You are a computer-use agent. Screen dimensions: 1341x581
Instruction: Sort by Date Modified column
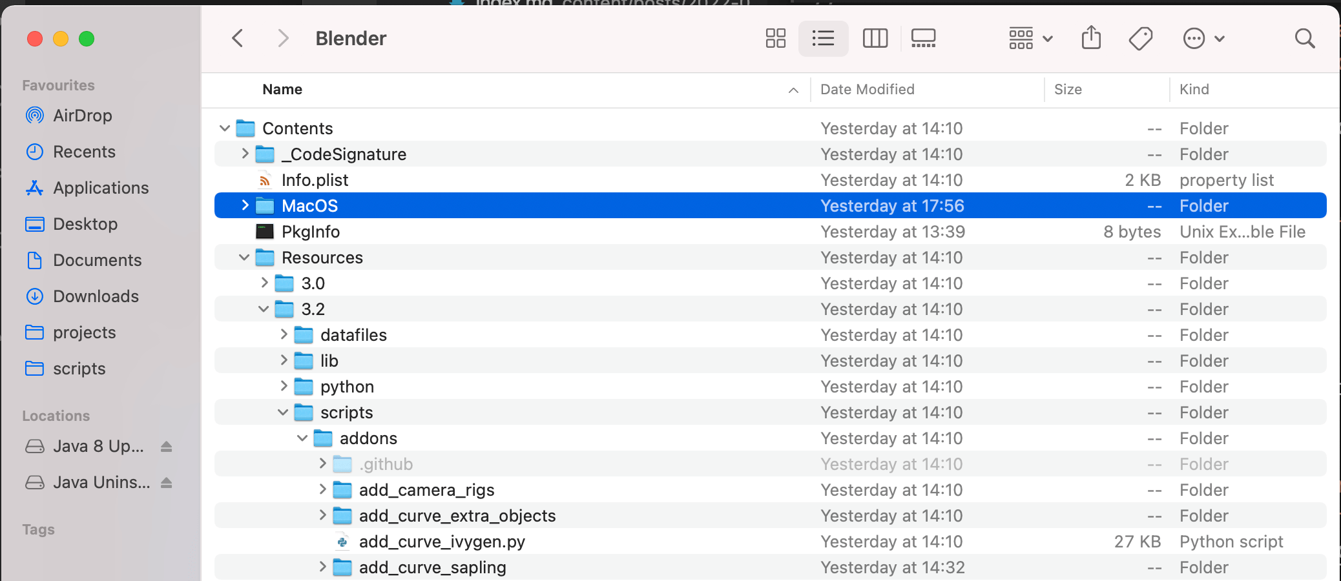coord(868,90)
